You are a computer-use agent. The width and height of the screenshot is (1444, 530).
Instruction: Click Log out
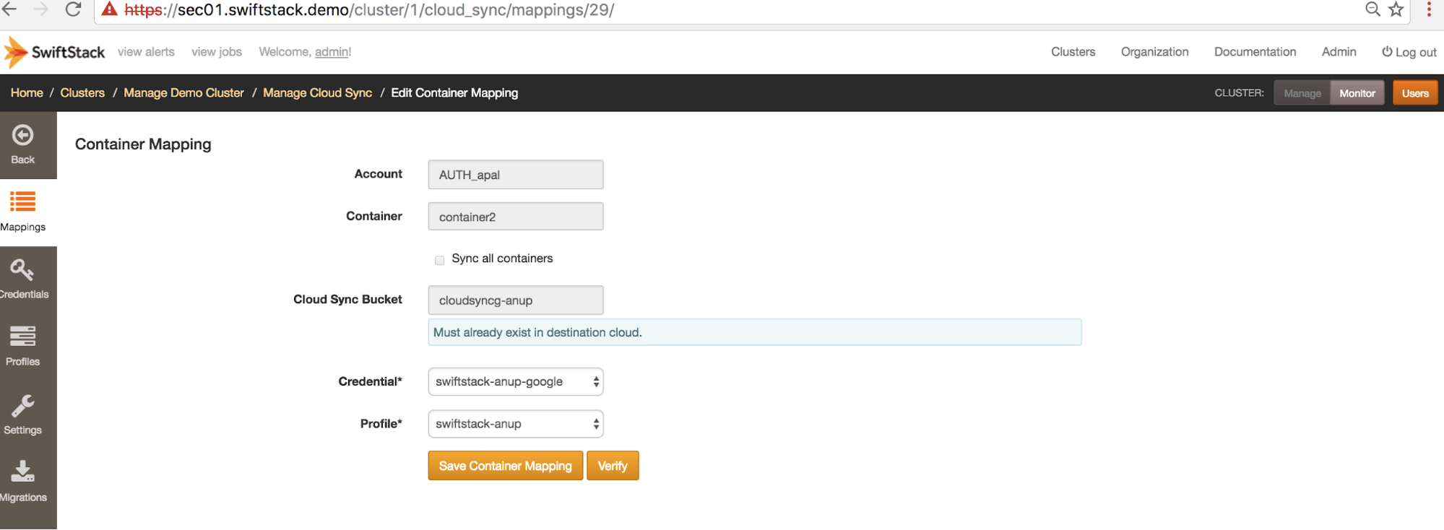click(1409, 52)
